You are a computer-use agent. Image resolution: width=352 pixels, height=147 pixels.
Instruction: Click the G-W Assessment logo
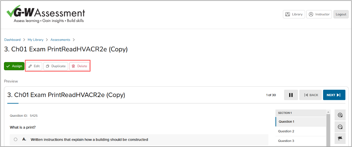(46, 14)
